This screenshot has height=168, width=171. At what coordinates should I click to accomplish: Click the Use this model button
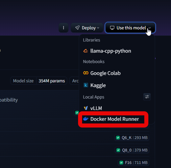[130, 28]
